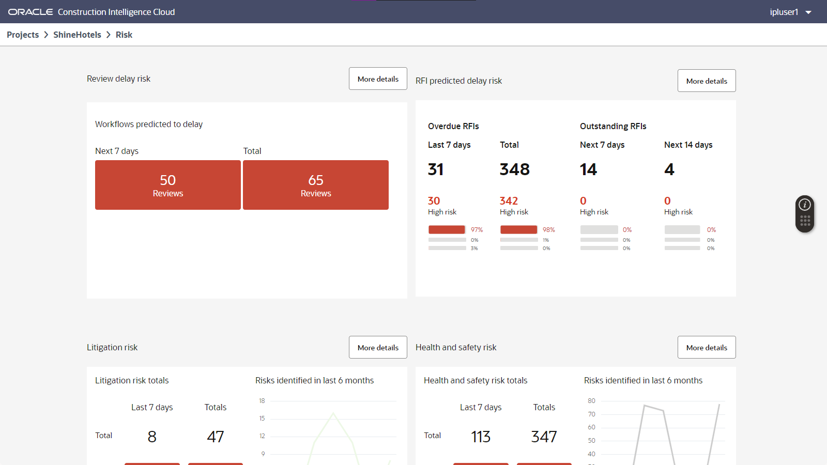Screen dimensions: 827x465
Task: Click the 98% high risk bar under Total RFIs
Action: coord(518,229)
